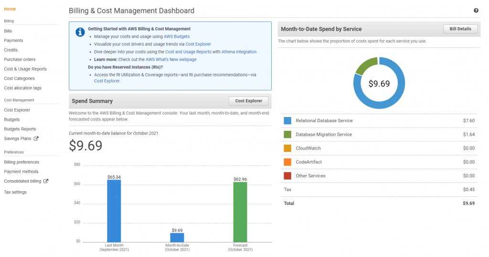Click the green Forecast bar in chart
Viewport: 489px width, 257px height.
(x=240, y=212)
